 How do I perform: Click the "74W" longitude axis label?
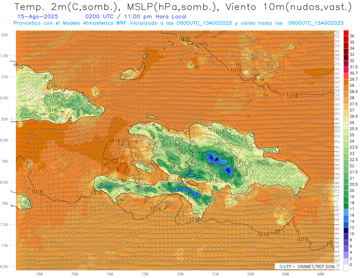click(x=110, y=274)
